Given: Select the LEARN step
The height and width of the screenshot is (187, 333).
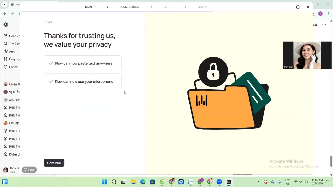Looking at the screenshot, I should tap(202, 7).
